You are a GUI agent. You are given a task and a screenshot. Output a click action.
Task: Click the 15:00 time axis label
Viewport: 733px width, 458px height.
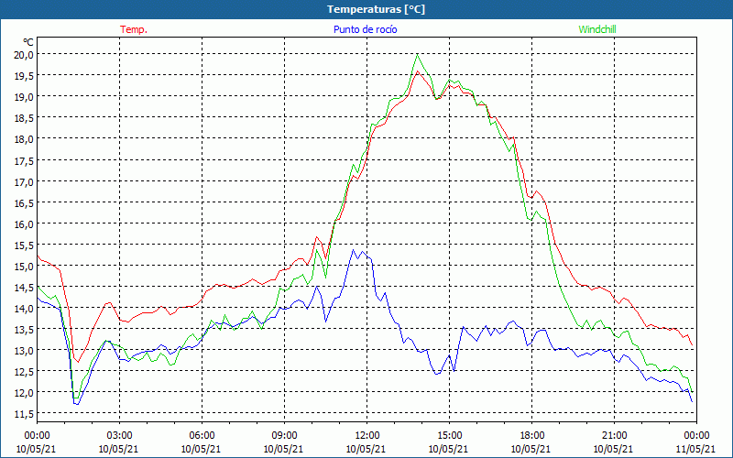tap(449, 436)
